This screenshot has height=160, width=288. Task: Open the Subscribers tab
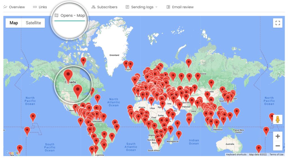(104, 7)
